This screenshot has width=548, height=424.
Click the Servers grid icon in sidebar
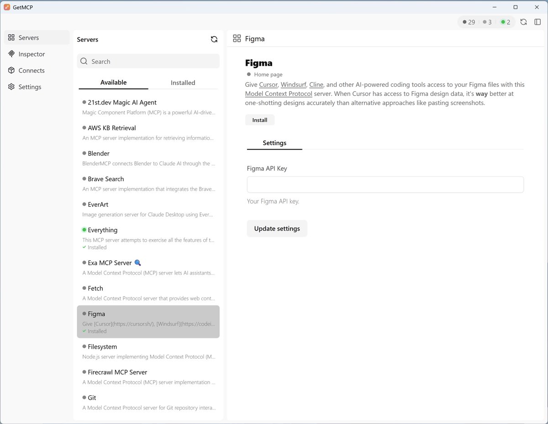(x=11, y=37)
